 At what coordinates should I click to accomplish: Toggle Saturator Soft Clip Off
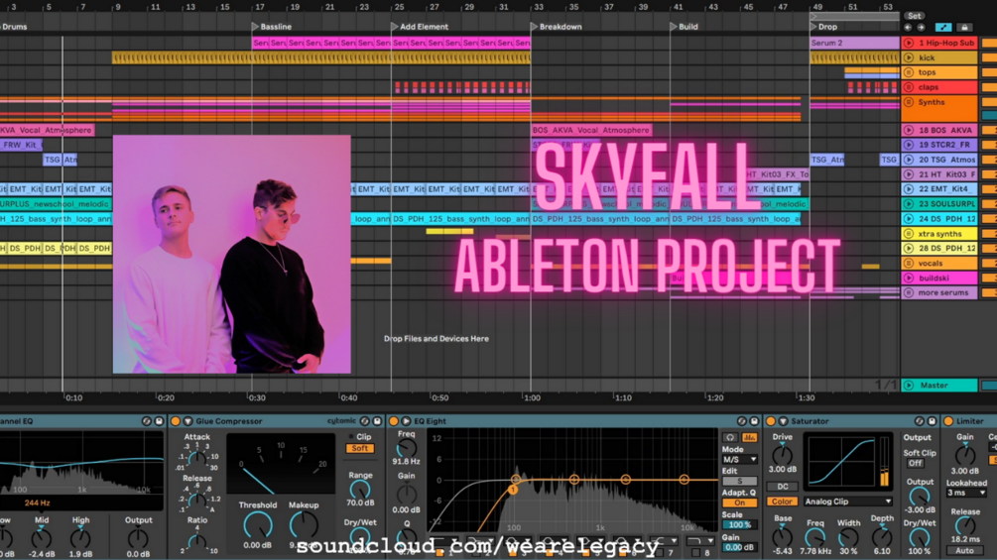point(915,464)
